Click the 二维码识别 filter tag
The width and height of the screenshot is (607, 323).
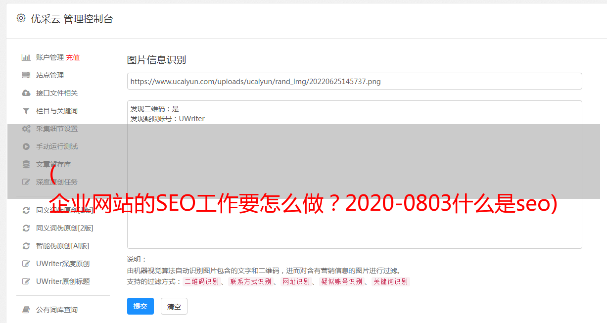tap(201, 281)
